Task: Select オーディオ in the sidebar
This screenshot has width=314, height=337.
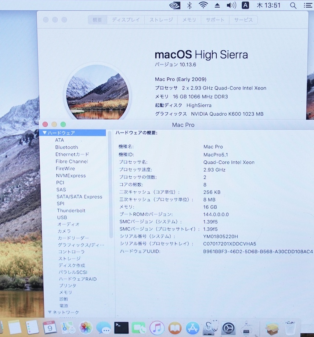Action: point(68,224)
